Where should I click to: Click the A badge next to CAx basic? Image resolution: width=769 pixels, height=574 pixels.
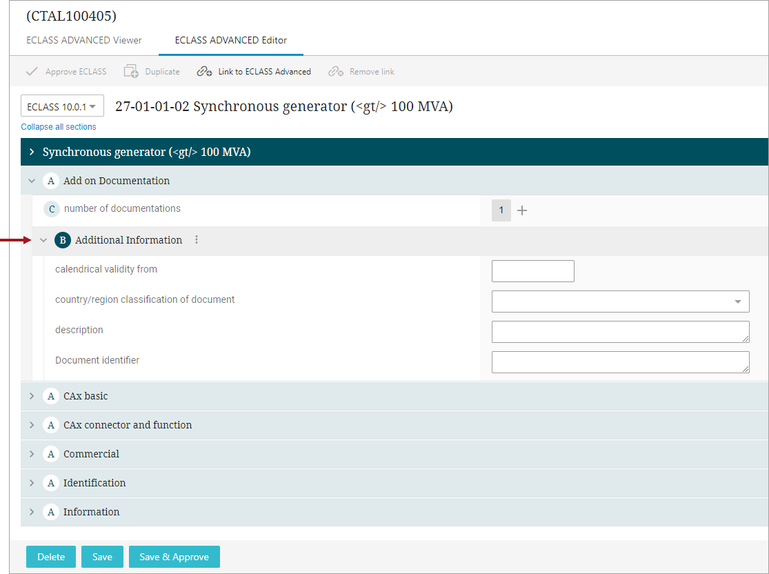click(51, 396)
